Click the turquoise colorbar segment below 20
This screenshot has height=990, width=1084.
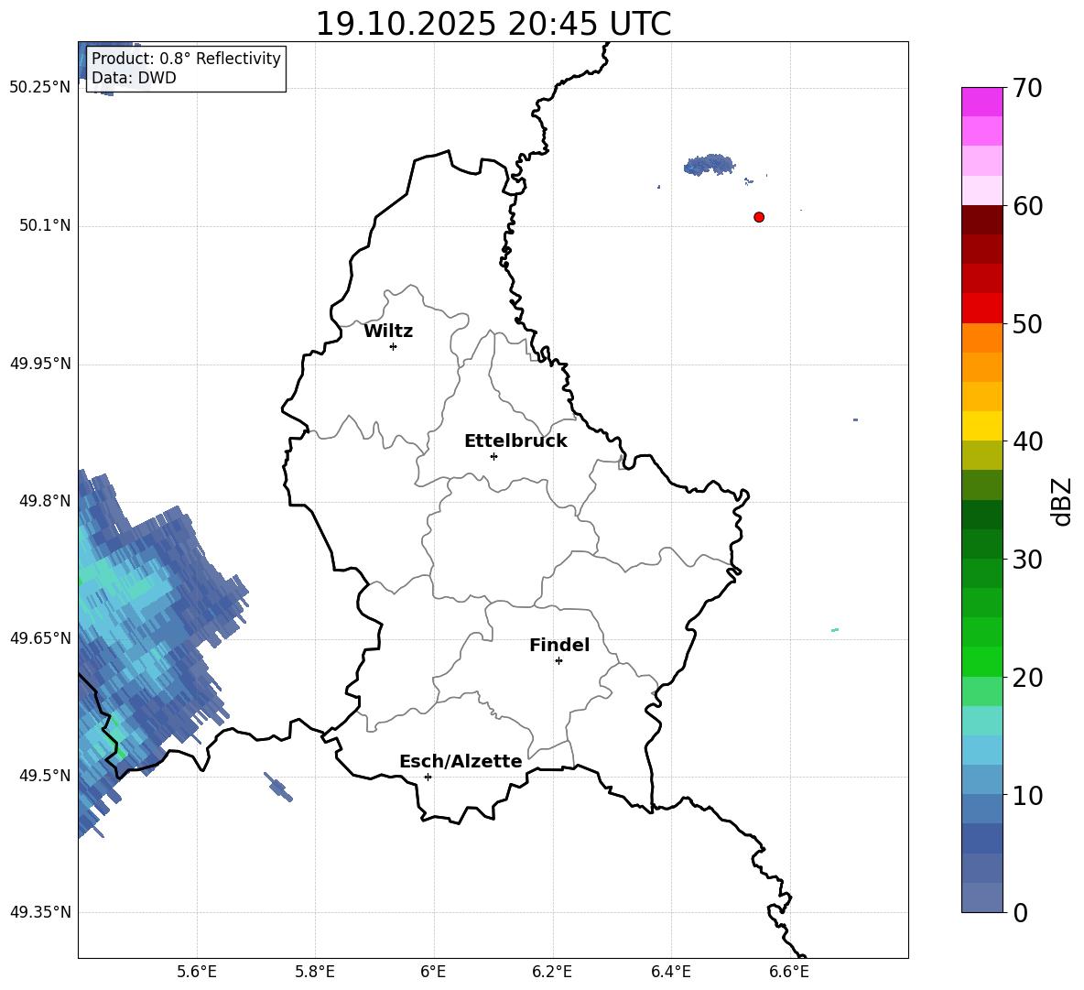tap(981, 721)
